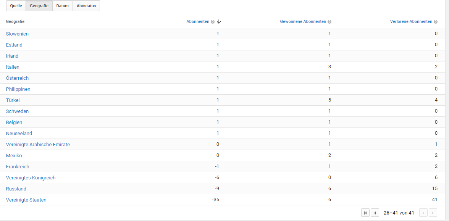Go to previous page of results

pyautogui.click(x=375, y=213)
